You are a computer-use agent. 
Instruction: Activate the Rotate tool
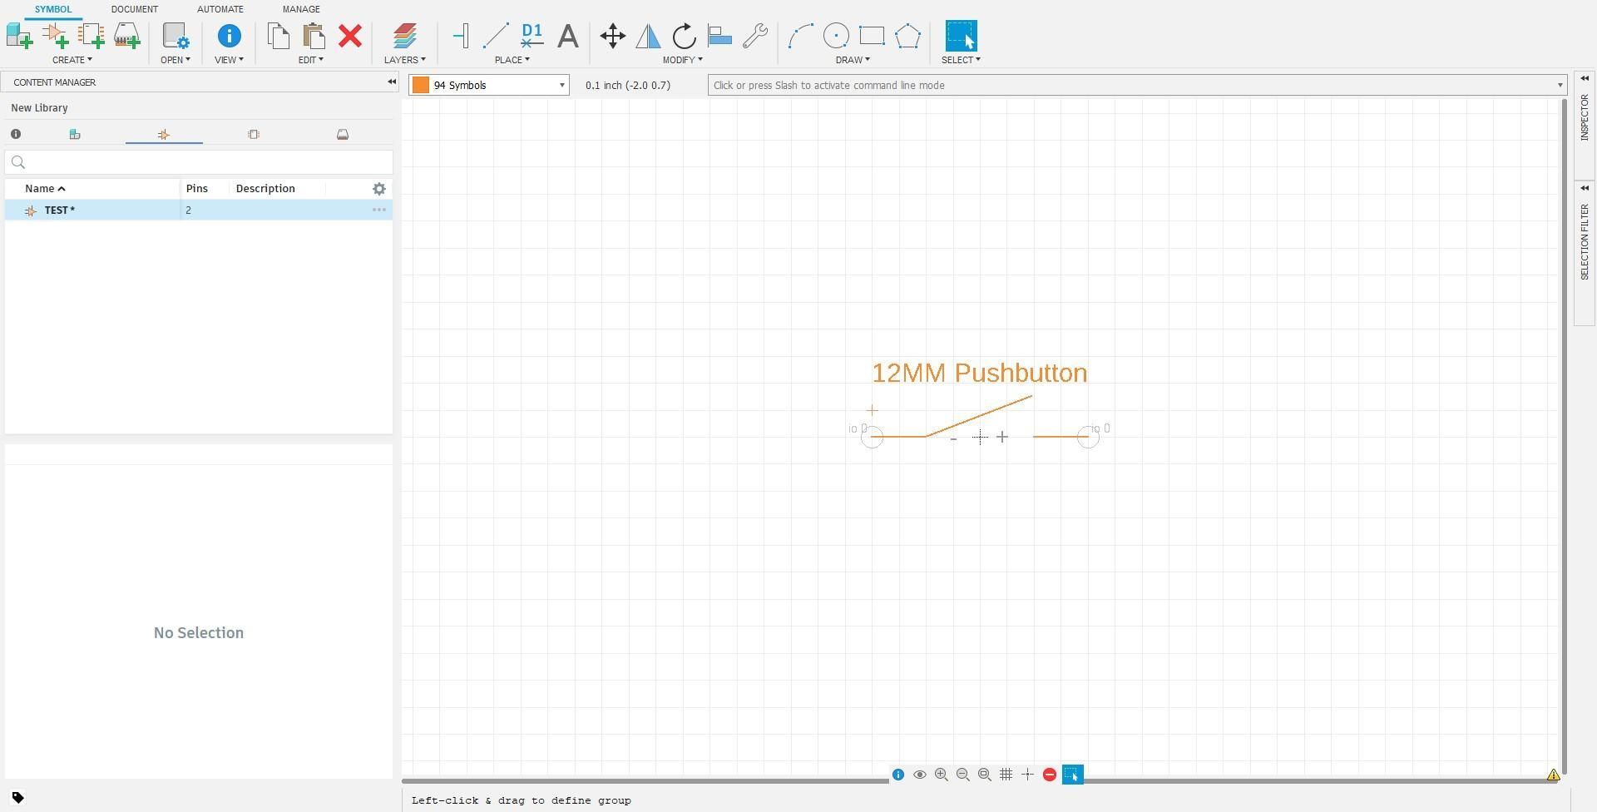pos(683,36)
